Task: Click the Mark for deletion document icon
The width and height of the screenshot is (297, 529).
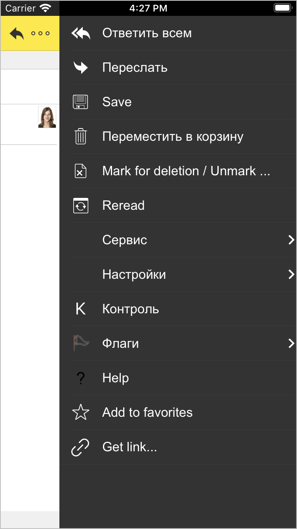Action: [x=81, y=171]
